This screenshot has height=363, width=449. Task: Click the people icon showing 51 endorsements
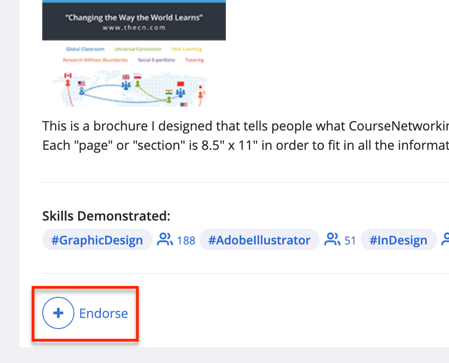click(332, 239)
